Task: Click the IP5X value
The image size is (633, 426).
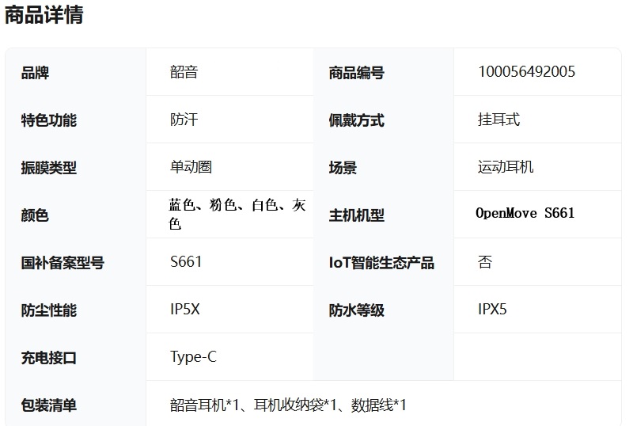Action: [185, 310]
